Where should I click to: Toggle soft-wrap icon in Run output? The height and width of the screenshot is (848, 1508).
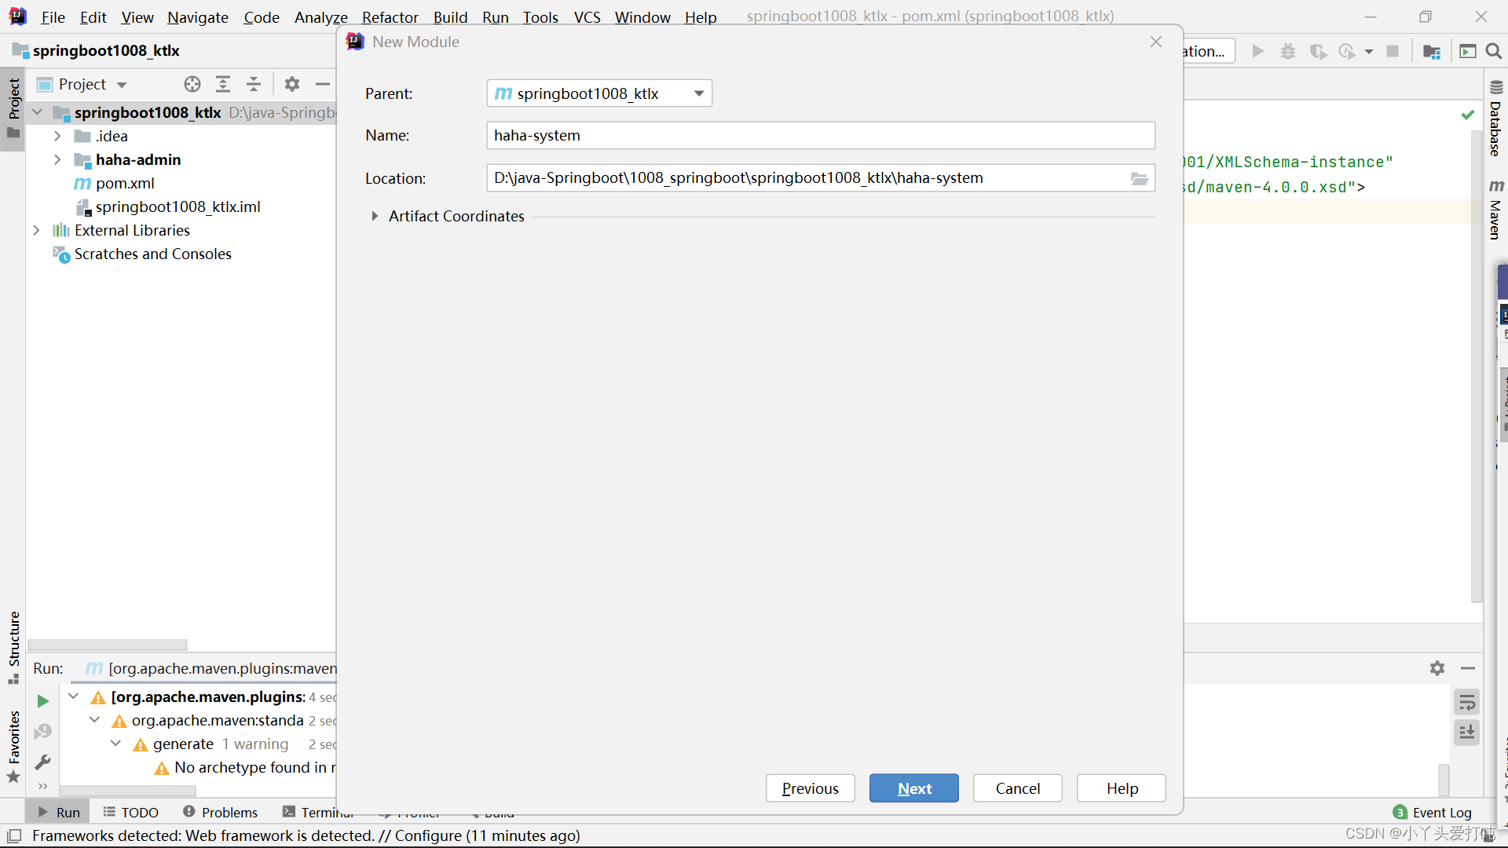click(x=1466, y=703)
